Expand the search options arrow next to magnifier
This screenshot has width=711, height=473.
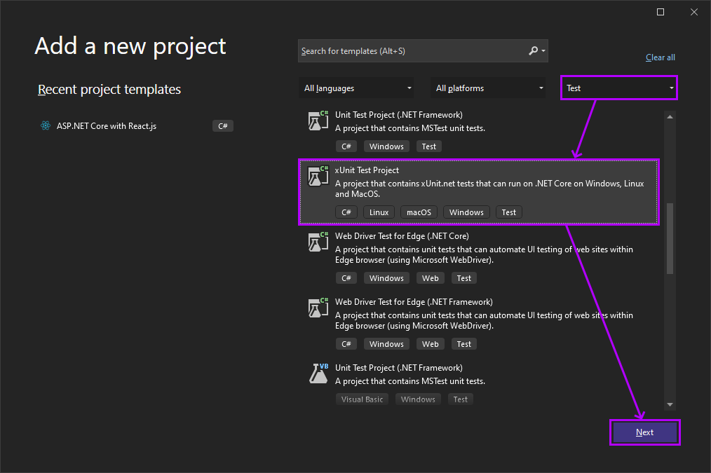click(543, 51)
